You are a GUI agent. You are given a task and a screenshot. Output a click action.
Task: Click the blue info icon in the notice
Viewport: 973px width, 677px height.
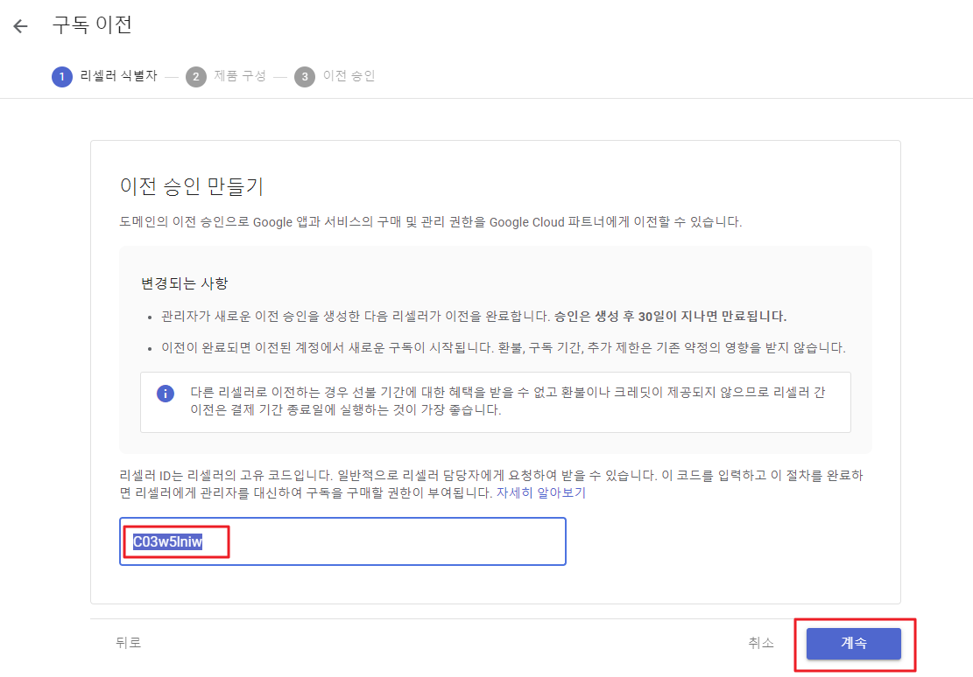(x=165, y=394)
